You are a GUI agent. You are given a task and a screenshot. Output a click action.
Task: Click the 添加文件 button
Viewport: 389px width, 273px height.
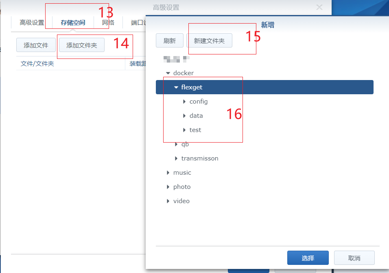(x=36, y=45)
